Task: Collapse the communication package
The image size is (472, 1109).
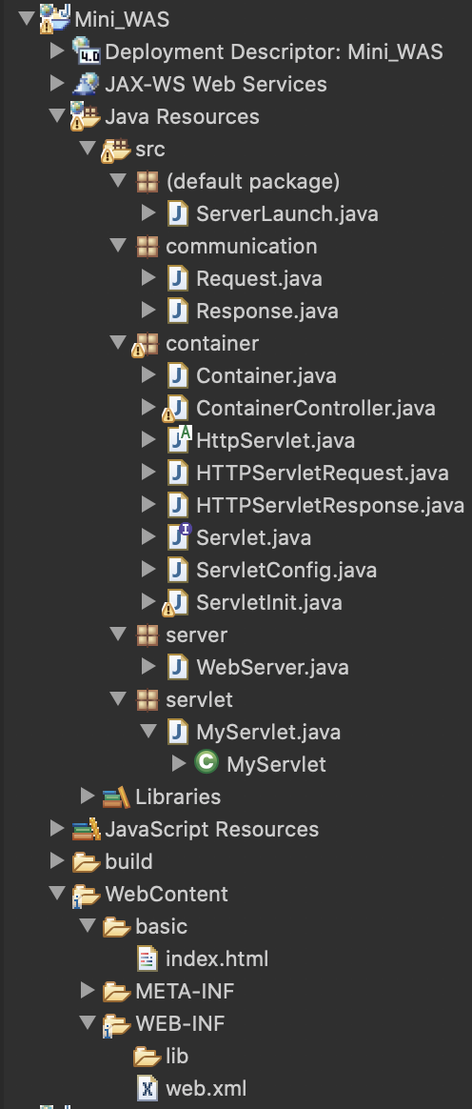Action: [119, 246]
